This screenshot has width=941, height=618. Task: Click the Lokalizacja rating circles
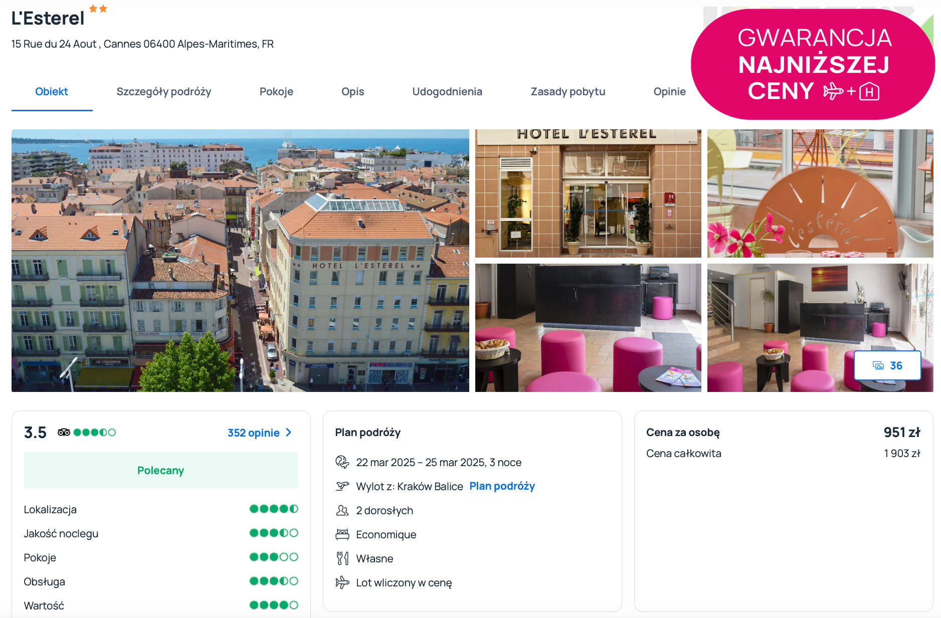click(x=274, y=509)
